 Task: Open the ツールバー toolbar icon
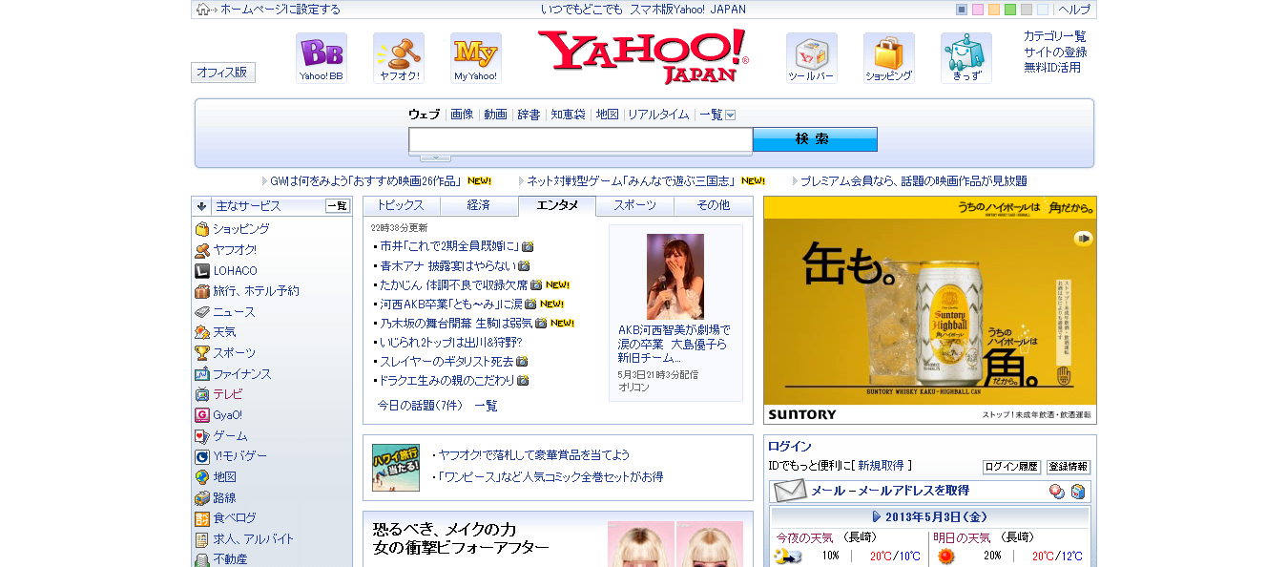(812, 58)
